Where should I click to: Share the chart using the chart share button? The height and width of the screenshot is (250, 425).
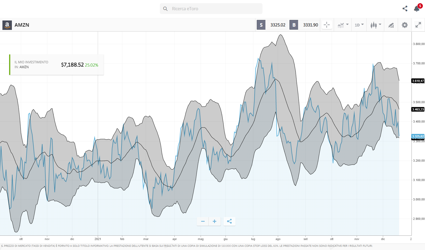click(x=230, y=221)
